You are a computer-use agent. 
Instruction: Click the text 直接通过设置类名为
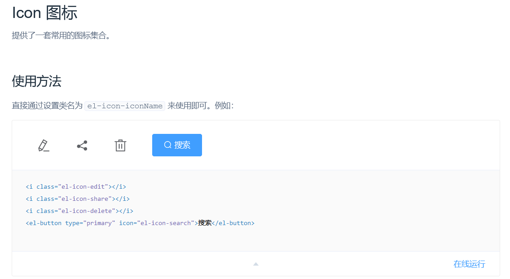click(47, 106)
